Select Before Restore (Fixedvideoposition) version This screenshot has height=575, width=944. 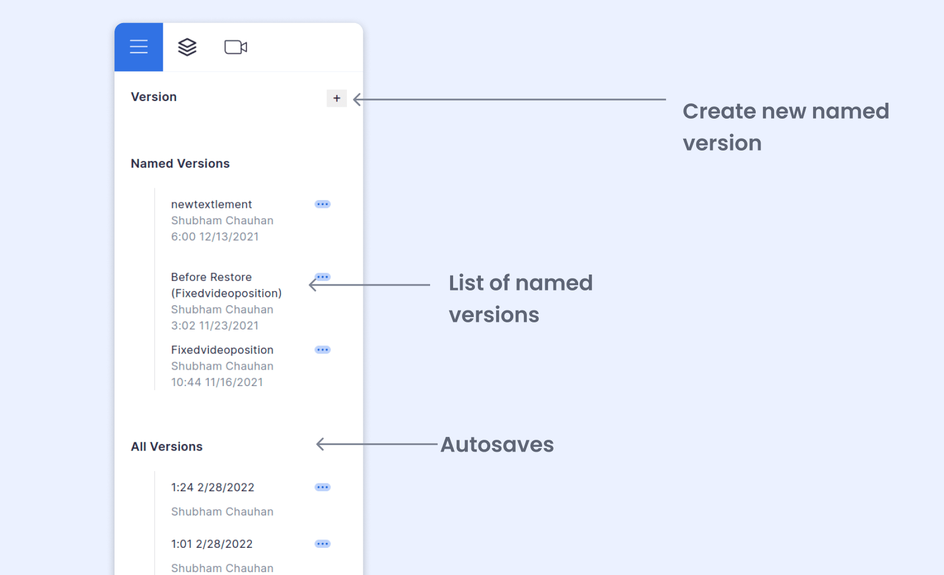[x=226, y=285]
